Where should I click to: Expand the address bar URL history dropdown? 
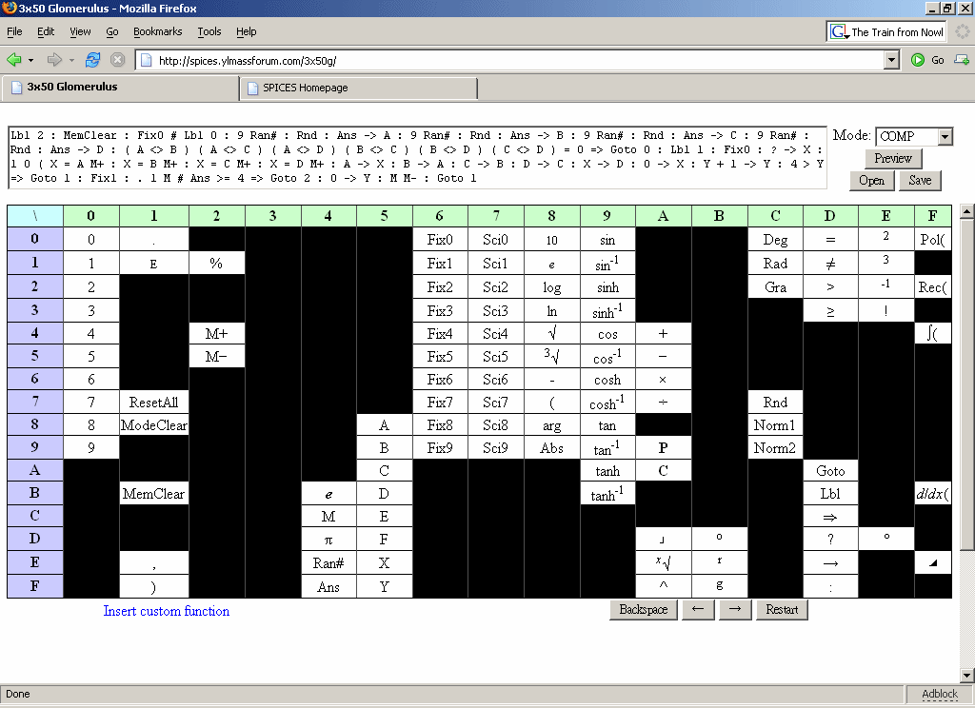click(x=891, y=60)
